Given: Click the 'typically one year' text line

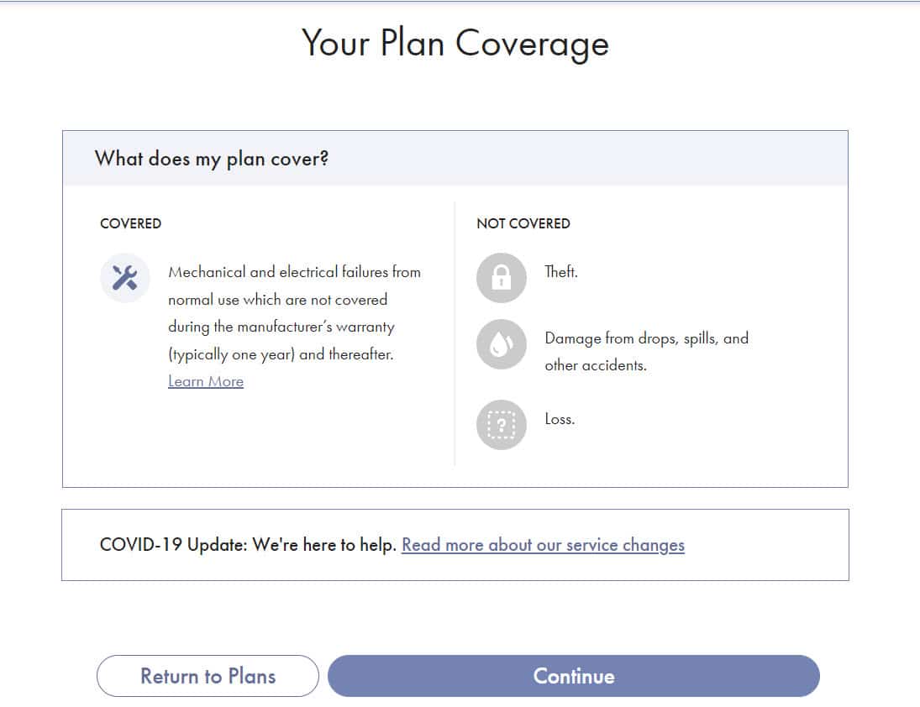Looking at the screenshot, I should click(x=281, y=354).
